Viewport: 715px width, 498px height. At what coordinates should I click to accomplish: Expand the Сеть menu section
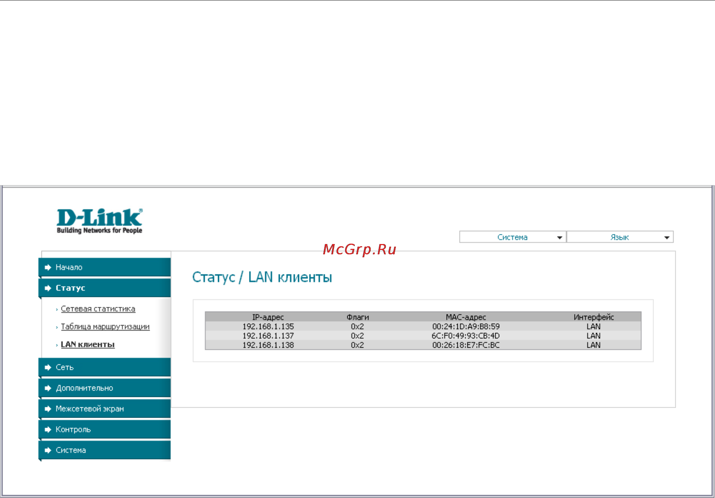point(105,367)
